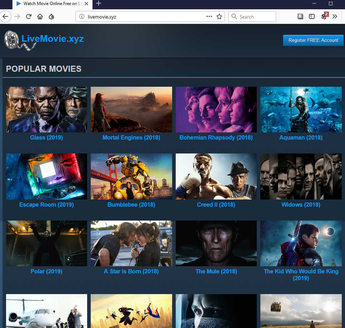Click Escape Room (2019) title link
This screenshot has width=345, height=328.
[46, 205]
